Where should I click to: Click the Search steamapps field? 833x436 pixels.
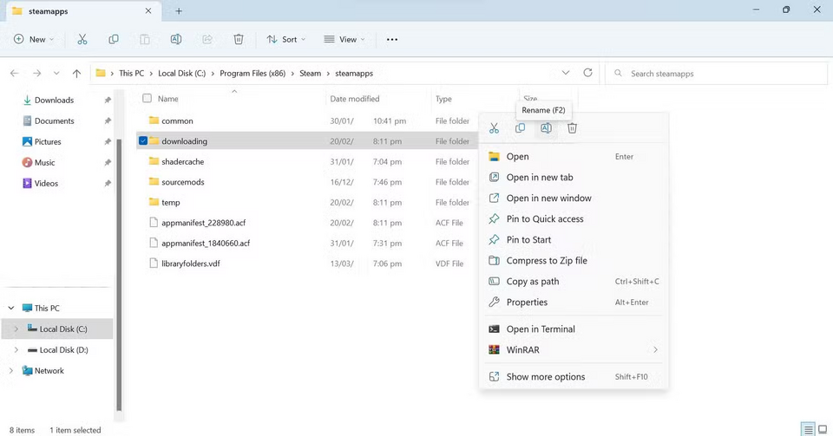pyautogui.click(x=712, y=74)
